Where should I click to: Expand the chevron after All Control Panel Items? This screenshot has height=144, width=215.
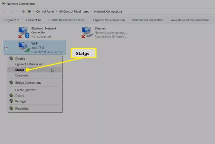92,12
